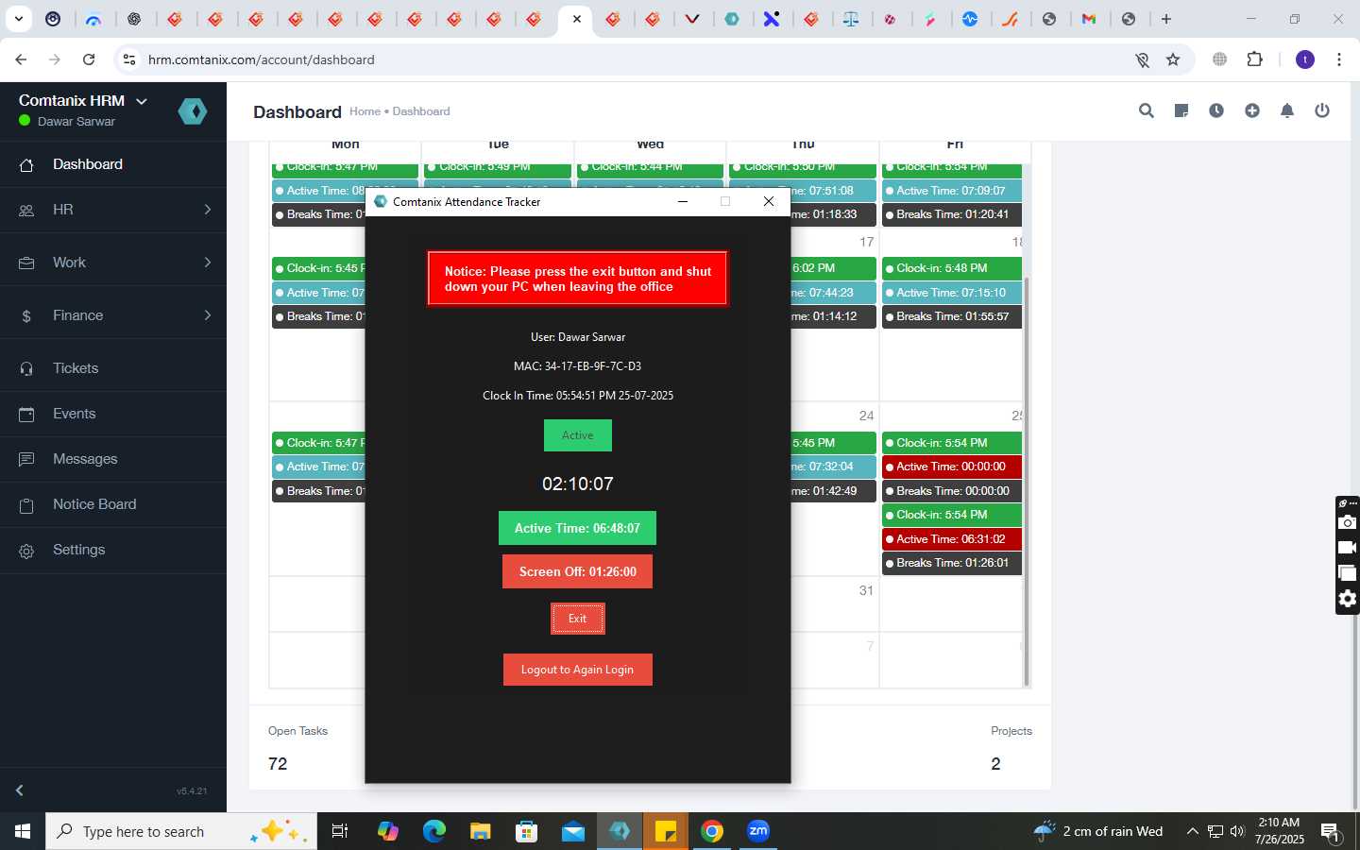
Task: Select Clock-in 5:48 PM Friday entry
Action: point(952,268)
